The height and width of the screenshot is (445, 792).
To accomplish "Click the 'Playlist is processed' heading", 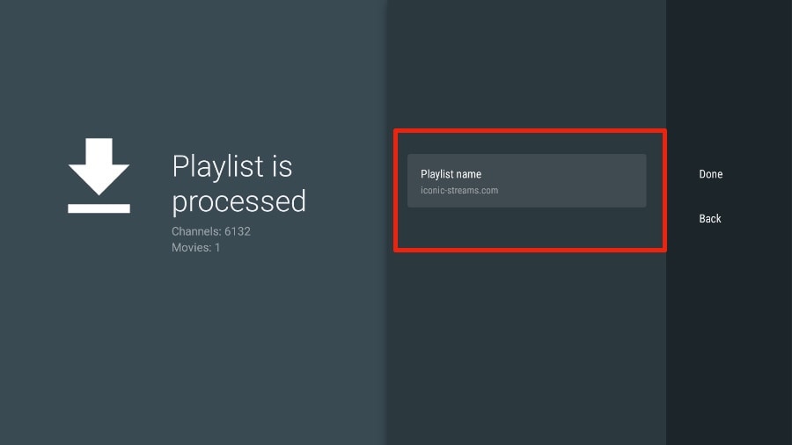I will tap(238, 183).
